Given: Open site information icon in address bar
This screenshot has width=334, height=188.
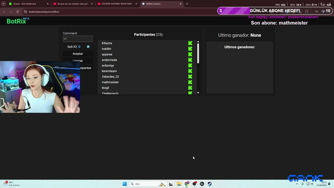Looking at the screenshot, I should point(25,12).
